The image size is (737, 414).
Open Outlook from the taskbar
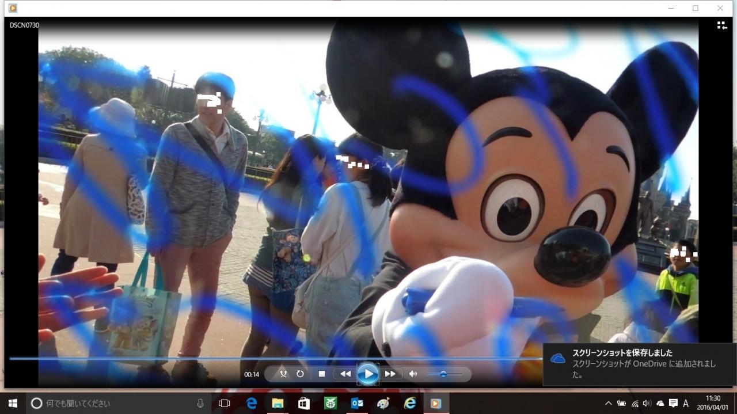coord(357,404)
